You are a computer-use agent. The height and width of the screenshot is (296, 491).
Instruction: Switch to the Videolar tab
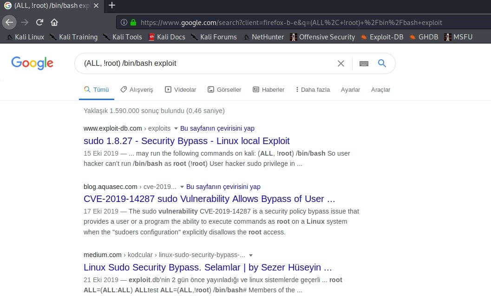181,89
